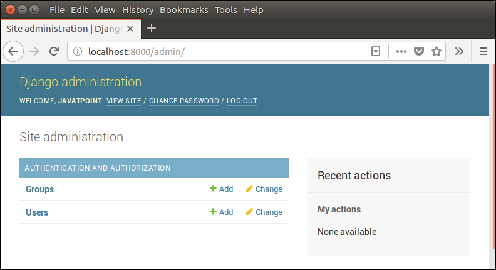Open the page actions three-dots menu
The width and height of the screenshot is (496, 270).
pos(401,51)
